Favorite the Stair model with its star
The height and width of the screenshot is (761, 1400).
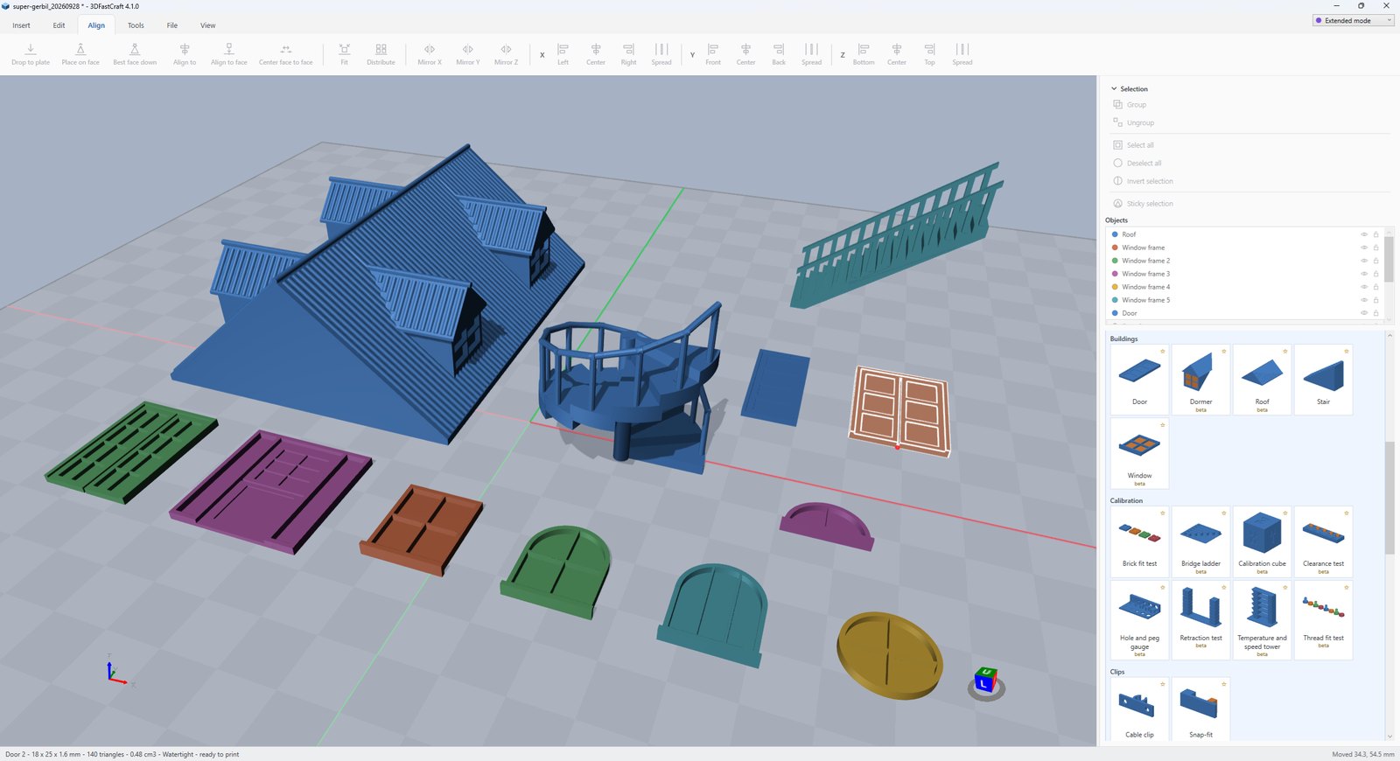coord(1346,352)
